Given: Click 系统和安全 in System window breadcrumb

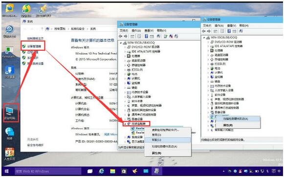Looking at the screenshot, I should [x=78, y=29].
